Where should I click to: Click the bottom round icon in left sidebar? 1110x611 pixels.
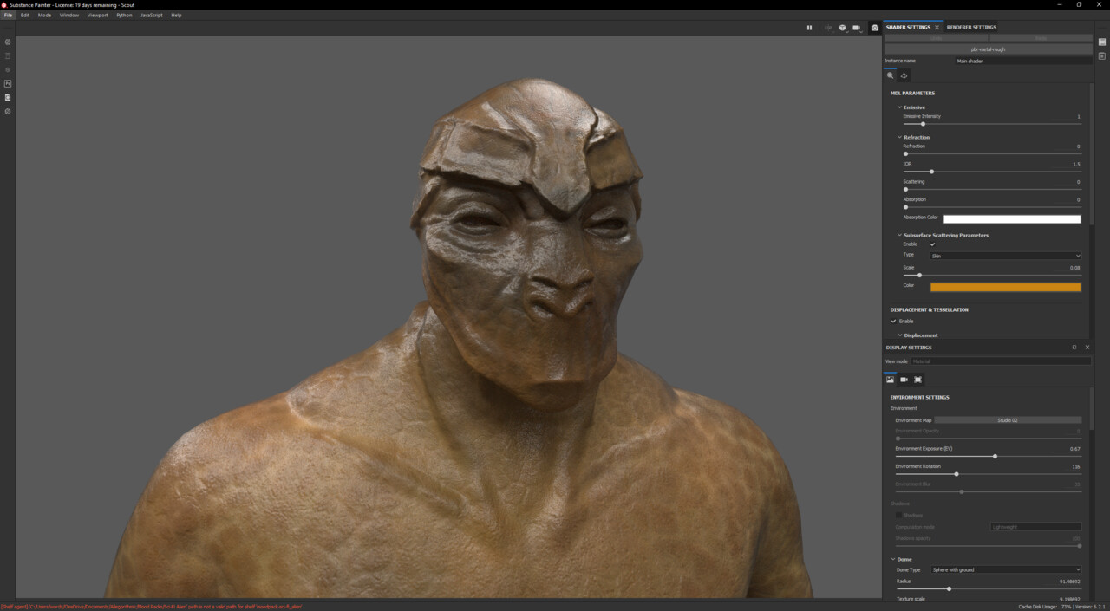click(x=8, y=111)
